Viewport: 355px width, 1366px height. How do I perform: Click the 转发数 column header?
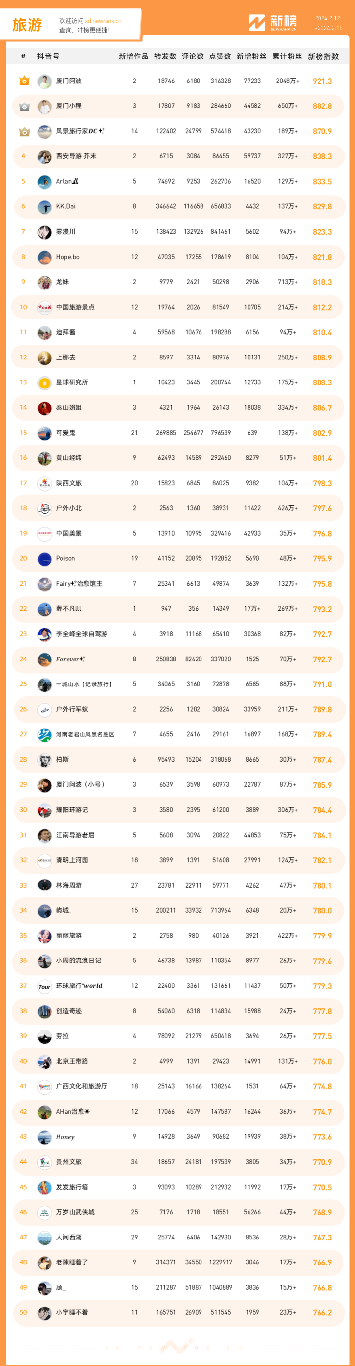(166, 56)
